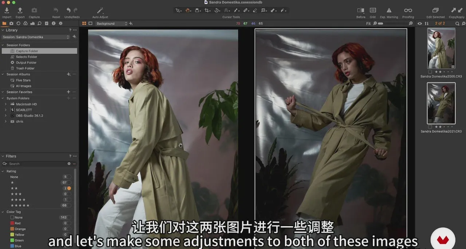This screenshot has height=249, width=466.
Task: Open the Export tool
Action: point(20,11)
